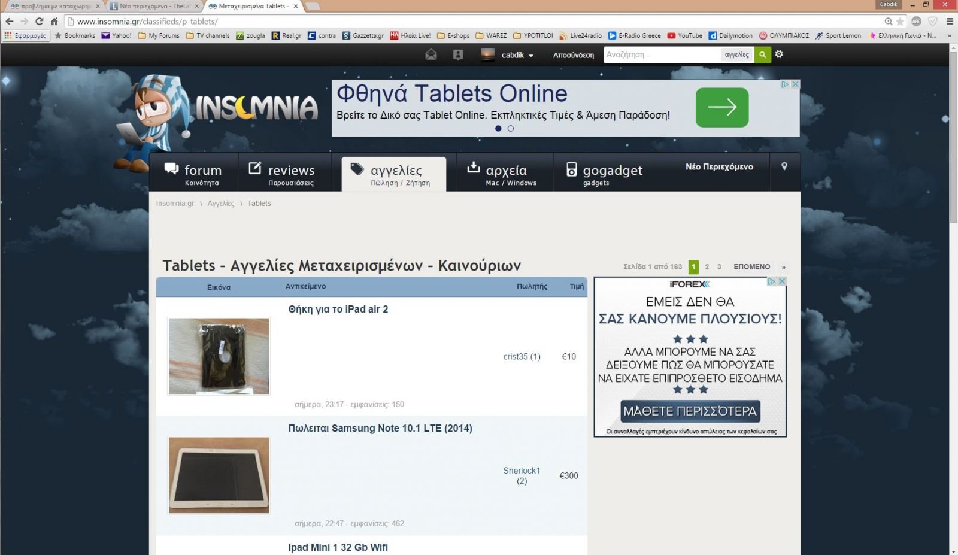Open Εφαρμογές apps shortcut
958x555 pixels.
[x=25, y=35]
